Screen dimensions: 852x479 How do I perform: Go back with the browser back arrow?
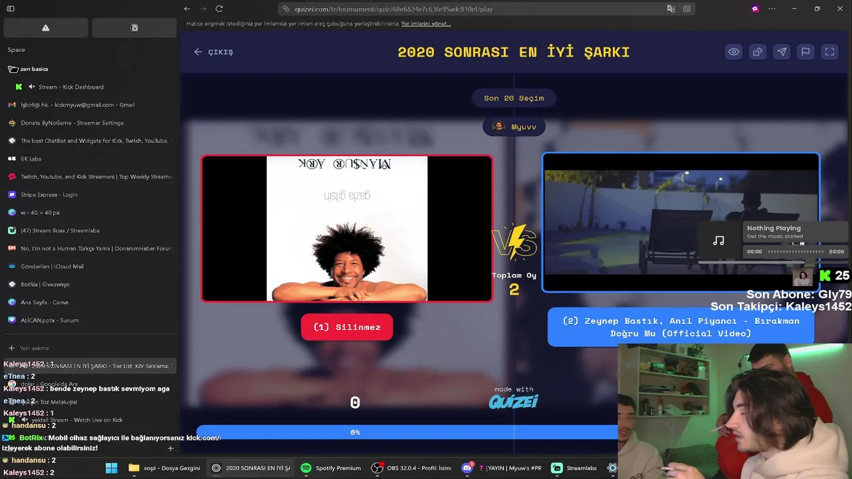click(187, 9)
